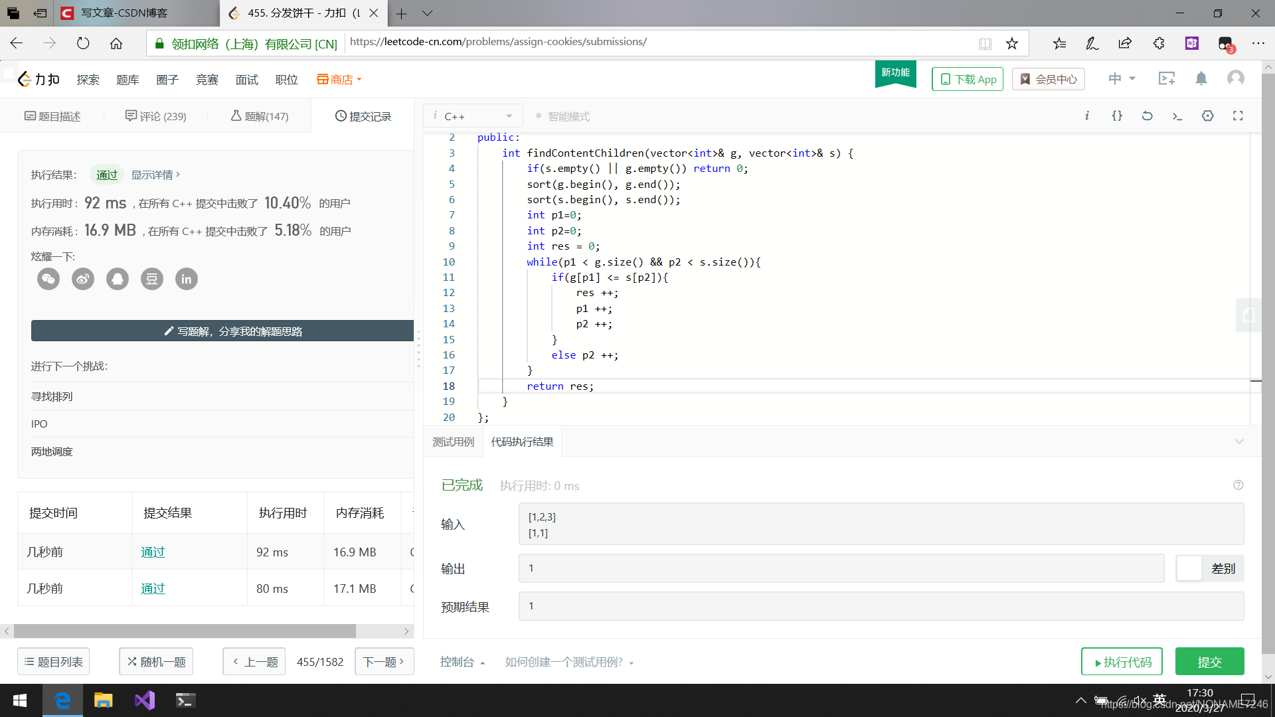
Task: Open 显示详情 result details link
Action: coord(155,175)
